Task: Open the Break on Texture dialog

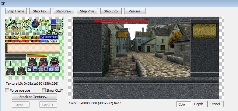Action: pos(34,97)
